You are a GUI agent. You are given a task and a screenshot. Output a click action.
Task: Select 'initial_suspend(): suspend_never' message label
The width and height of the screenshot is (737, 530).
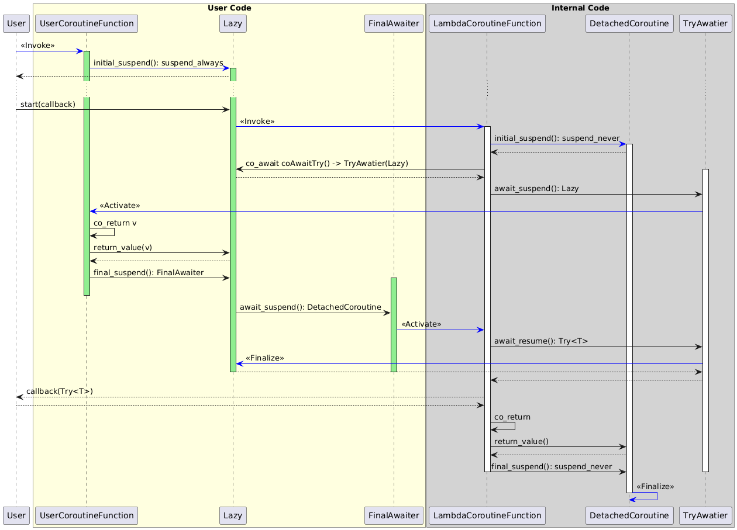[x=557, y=138]
